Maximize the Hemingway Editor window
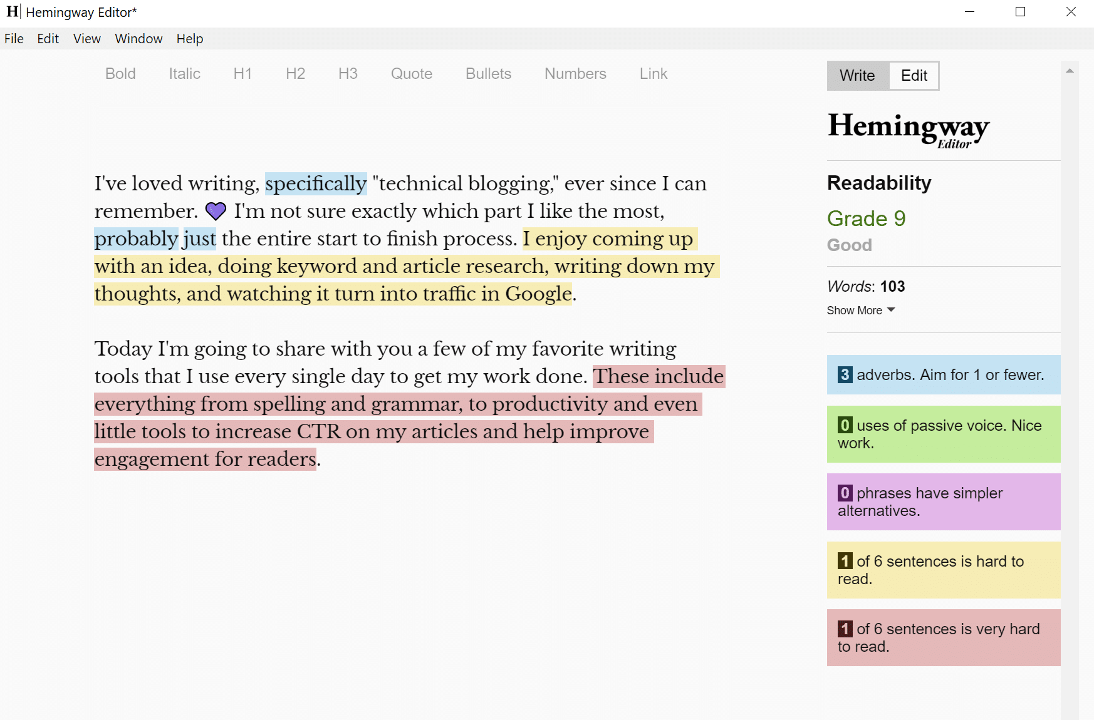 [1020, 12]
